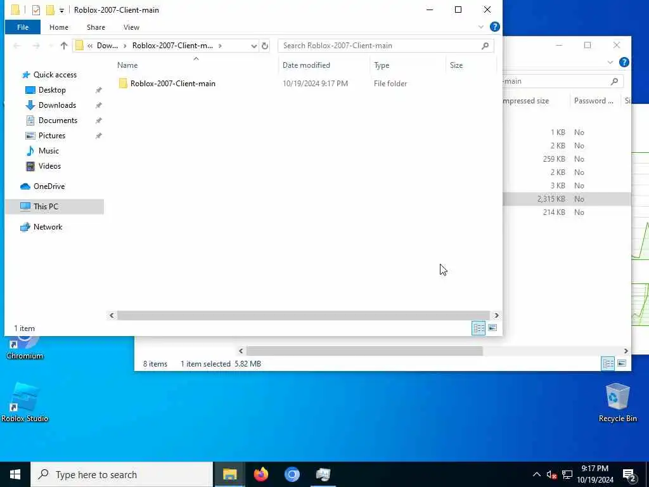Select This PC in navigation pane
This screenshot has width=649, height=487.
(55, 207)
